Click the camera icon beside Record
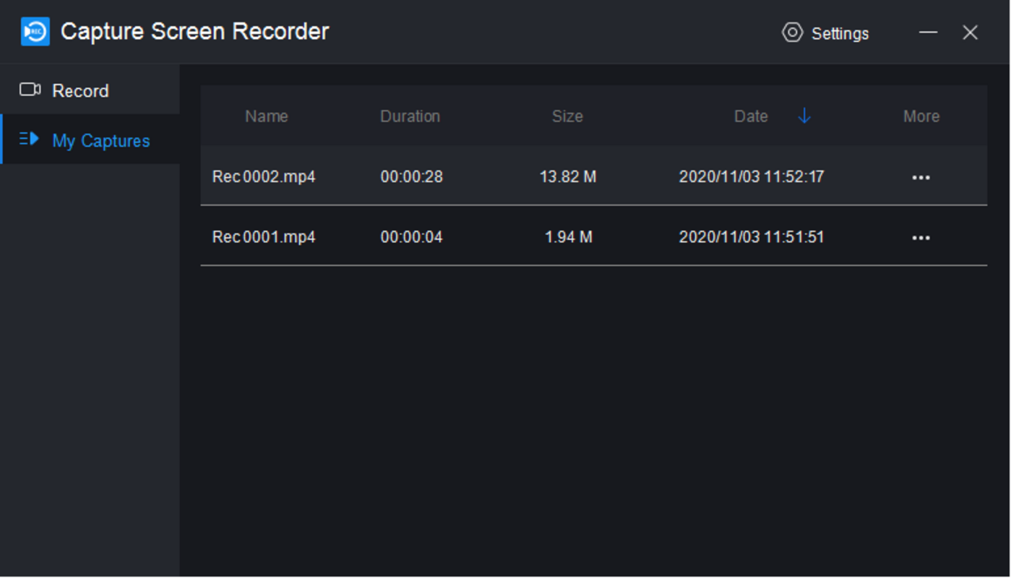This screenshot has height=578, width=1011. [30, 90]
